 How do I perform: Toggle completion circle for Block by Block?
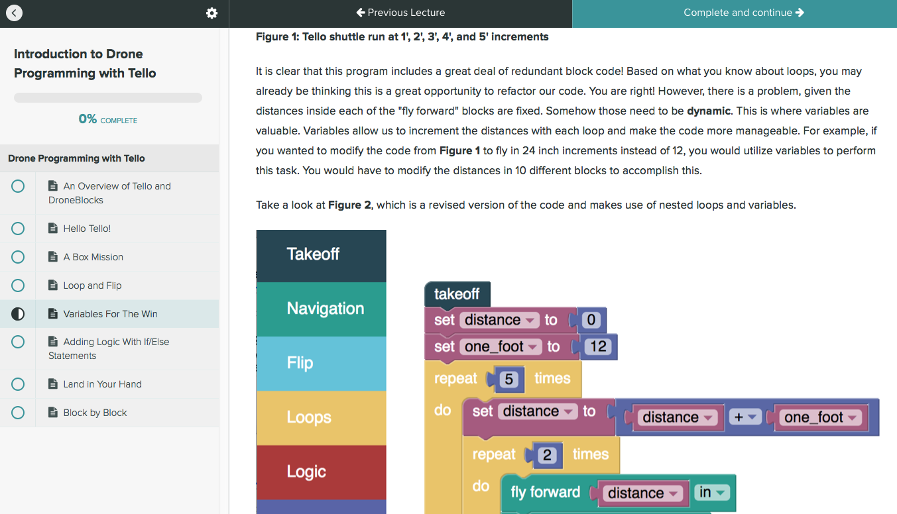coord(18,413)
